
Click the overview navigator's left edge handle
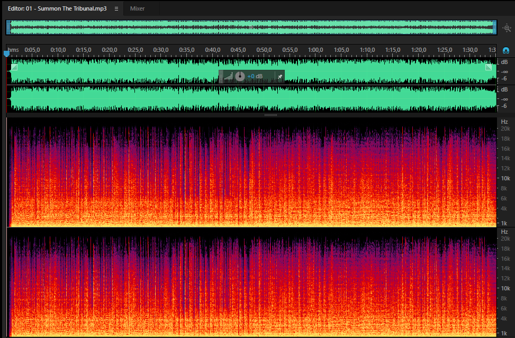(8, 27)
